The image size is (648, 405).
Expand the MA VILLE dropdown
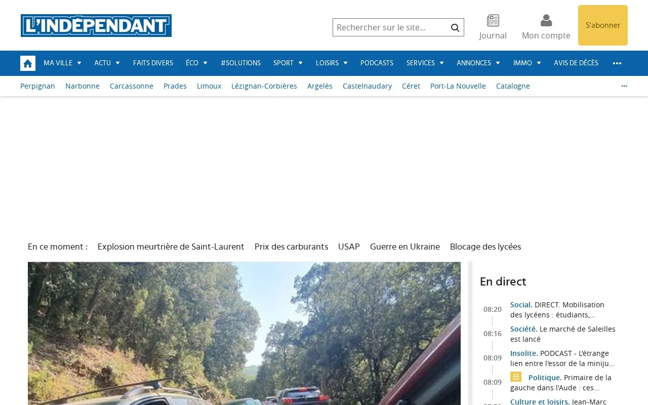[x=62, y=63]
